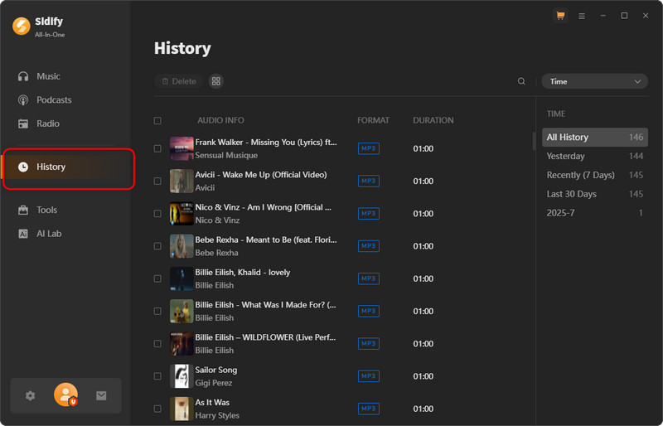Click the search magnifier icon
The image size is (663, 426).
click(x=521, y=81)
